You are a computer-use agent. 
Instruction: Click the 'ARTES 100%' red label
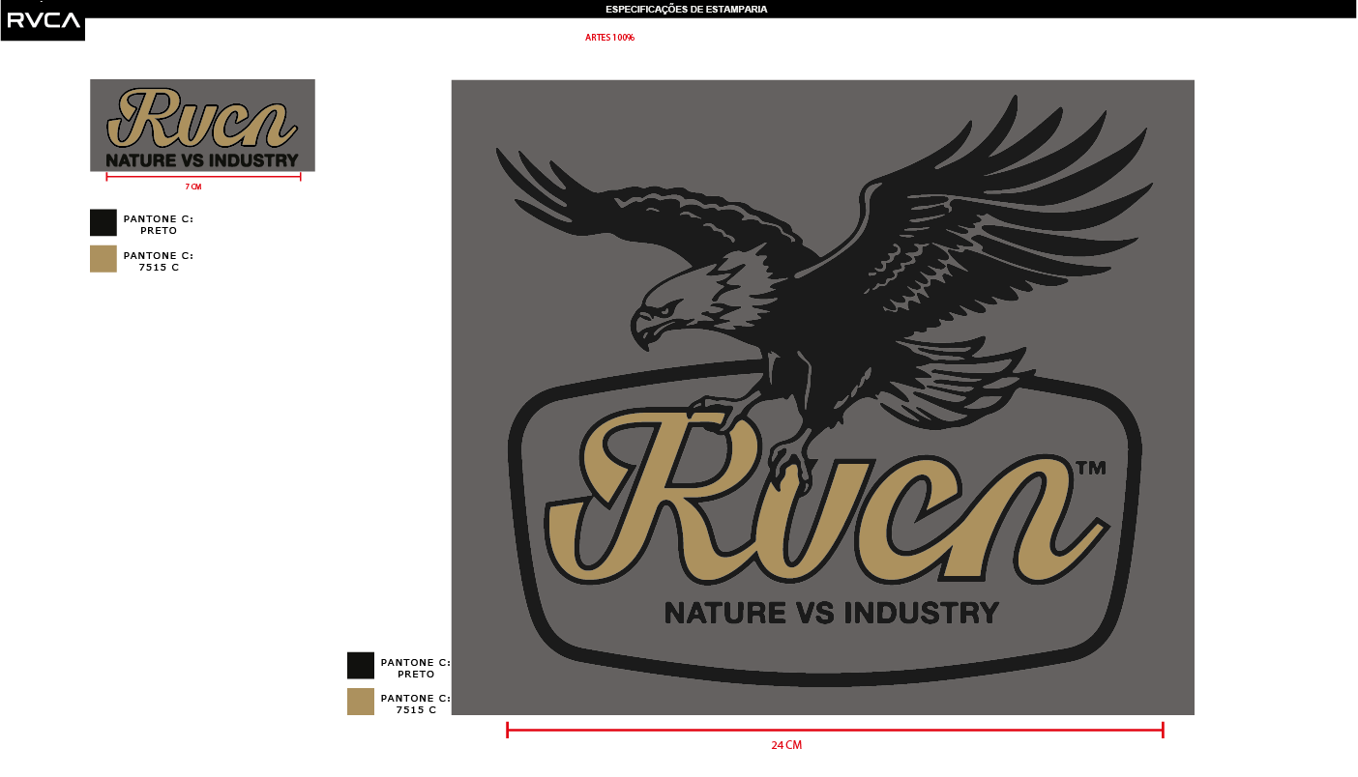[x=609, y=38]
